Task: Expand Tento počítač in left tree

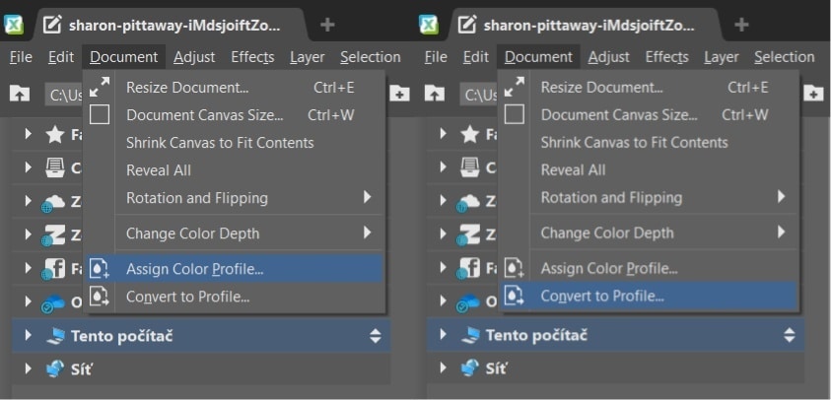Action: [x=28, y=335]
